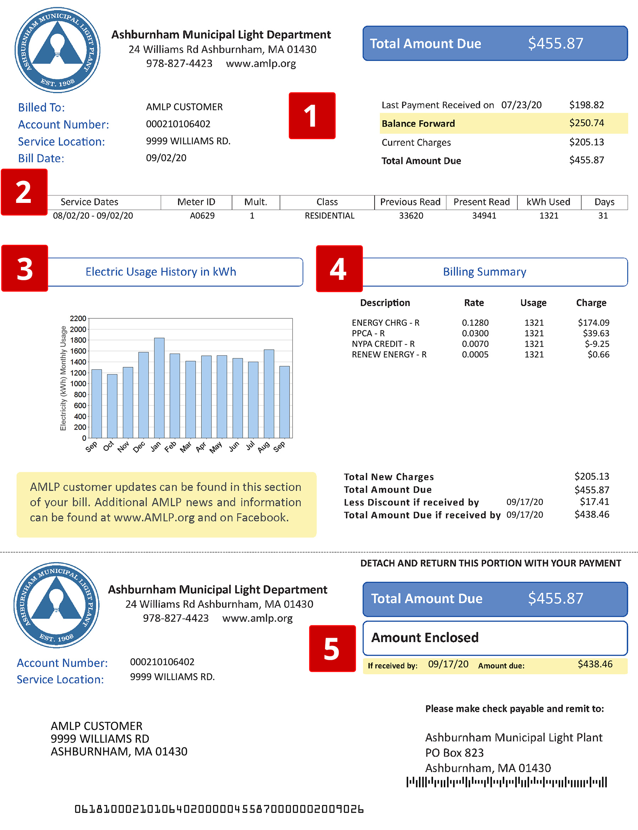638x830 pixels.
Task: Select the highlighted Balance Forward row
Action: 504,123
